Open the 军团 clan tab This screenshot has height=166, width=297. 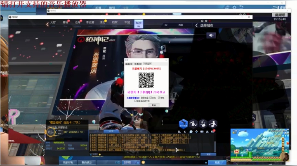click(x=127, y=23)
